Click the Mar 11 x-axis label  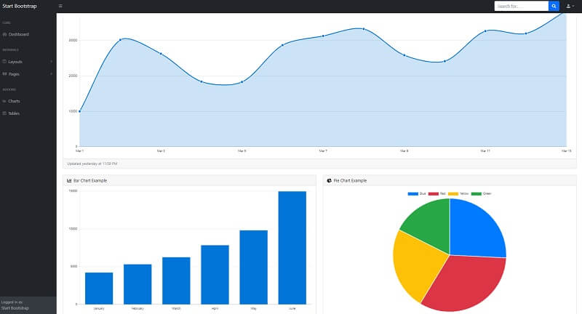point(485,151)
